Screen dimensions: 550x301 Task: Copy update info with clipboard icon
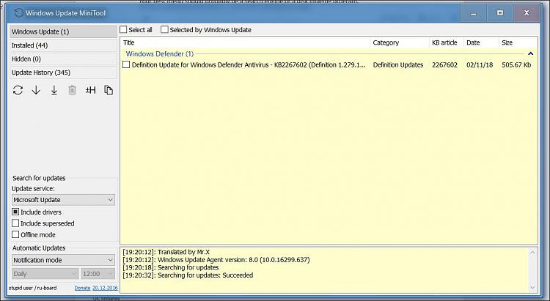[x=109, y=90]
